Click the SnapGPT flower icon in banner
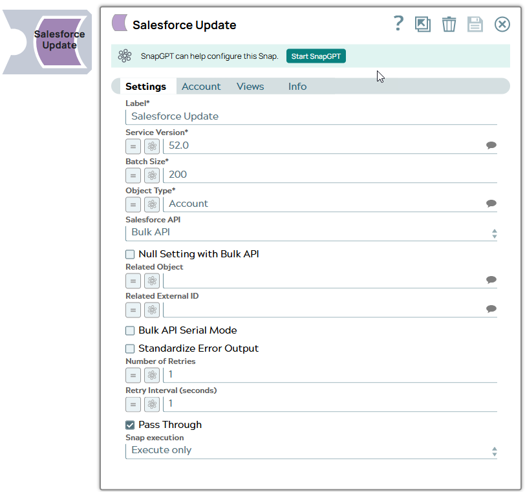The height and width of the screenshot is (492, 525). pyautogui.click(x=125, y=56)
